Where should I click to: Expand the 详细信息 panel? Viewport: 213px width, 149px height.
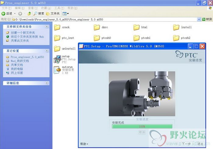click(47, 83)
